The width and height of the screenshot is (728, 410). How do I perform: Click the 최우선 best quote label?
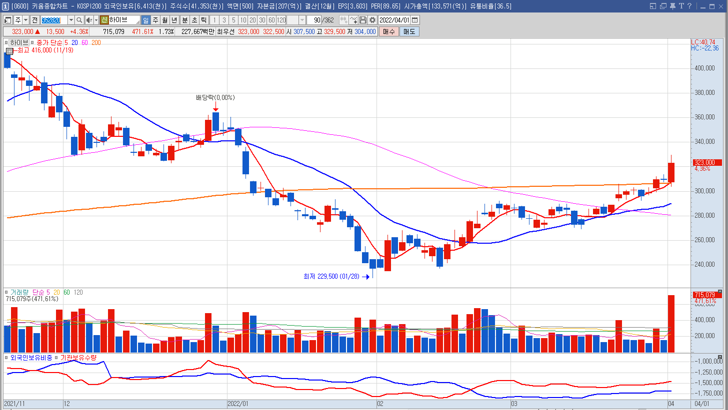point(226,31)
